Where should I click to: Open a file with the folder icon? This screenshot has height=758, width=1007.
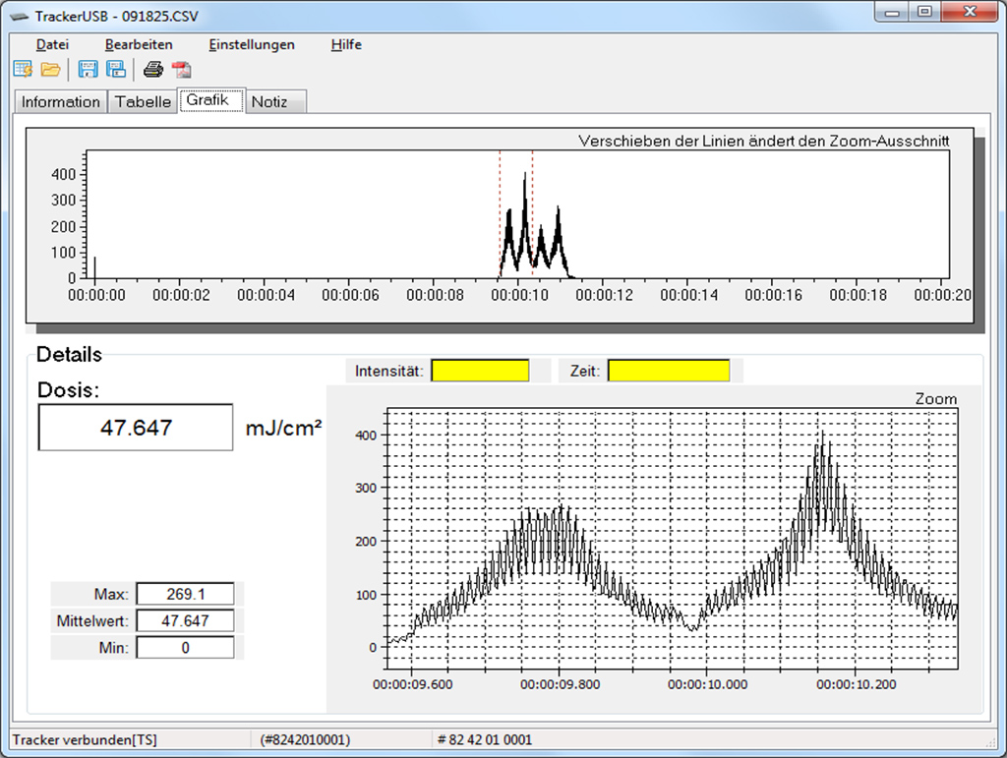[50, 69]
